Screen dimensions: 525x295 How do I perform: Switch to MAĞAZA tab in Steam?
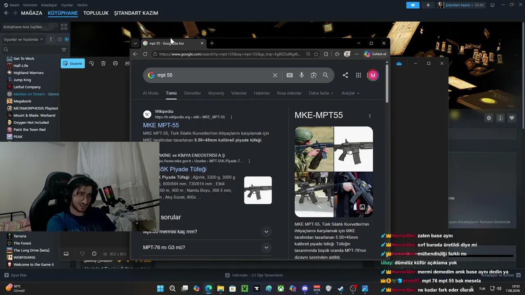(32, 13)
